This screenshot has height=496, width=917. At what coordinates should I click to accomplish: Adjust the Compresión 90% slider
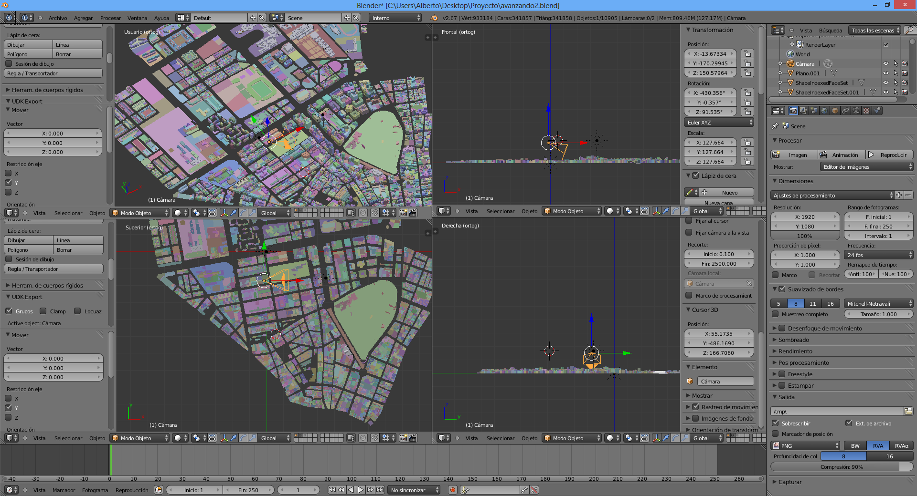(842, 467)
